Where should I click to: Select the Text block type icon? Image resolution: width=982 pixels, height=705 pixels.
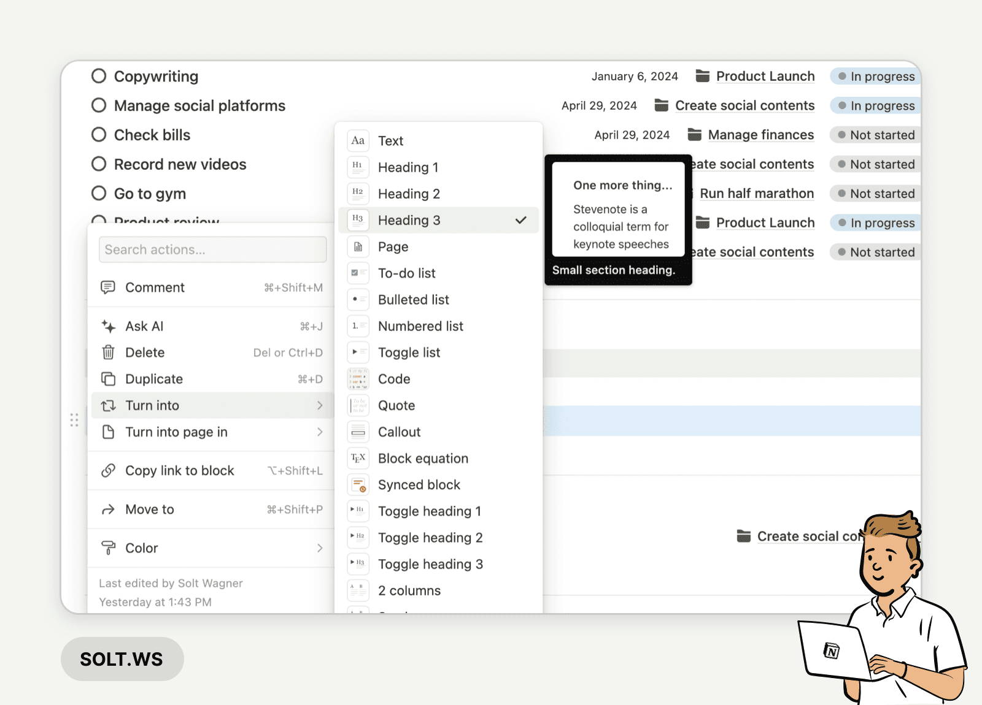click(358, 140)
